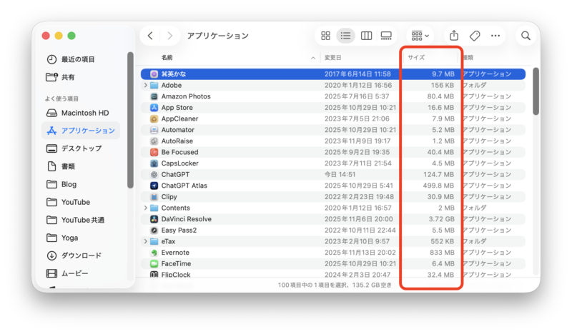Select the DaVinci Resolve application row
The width and height of the screenshot is (572, 334).
[186, 219]
